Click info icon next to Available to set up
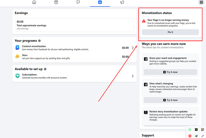This screenshot has width=206, height=138. coord(45,69)
